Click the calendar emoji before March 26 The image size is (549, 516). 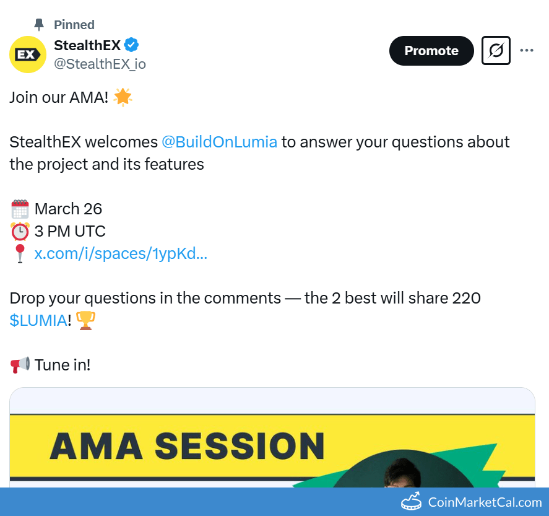click(20, 209)
